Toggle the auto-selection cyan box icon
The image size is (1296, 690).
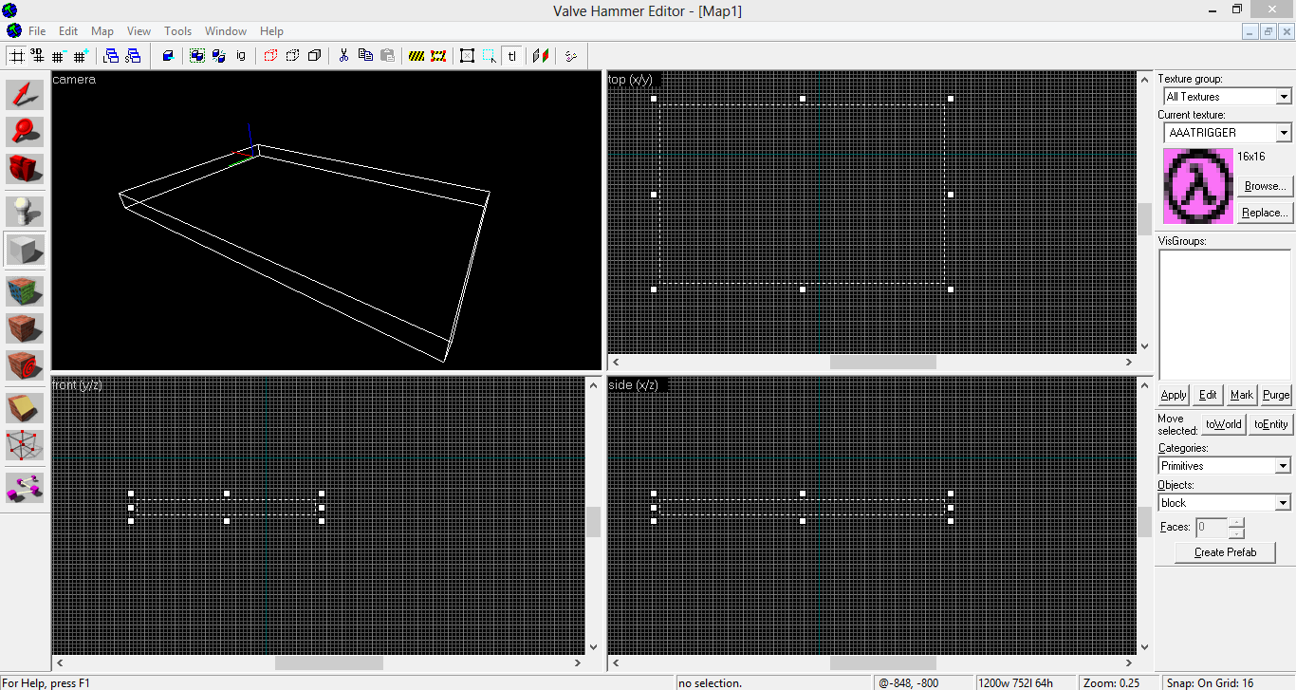pos(490,56)
